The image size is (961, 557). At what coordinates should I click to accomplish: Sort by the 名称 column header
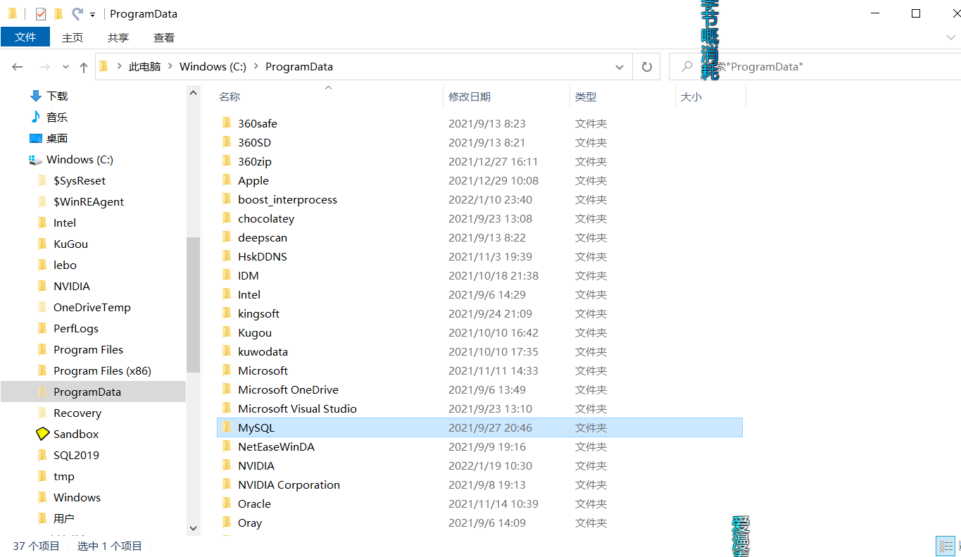tap(230, 96)
